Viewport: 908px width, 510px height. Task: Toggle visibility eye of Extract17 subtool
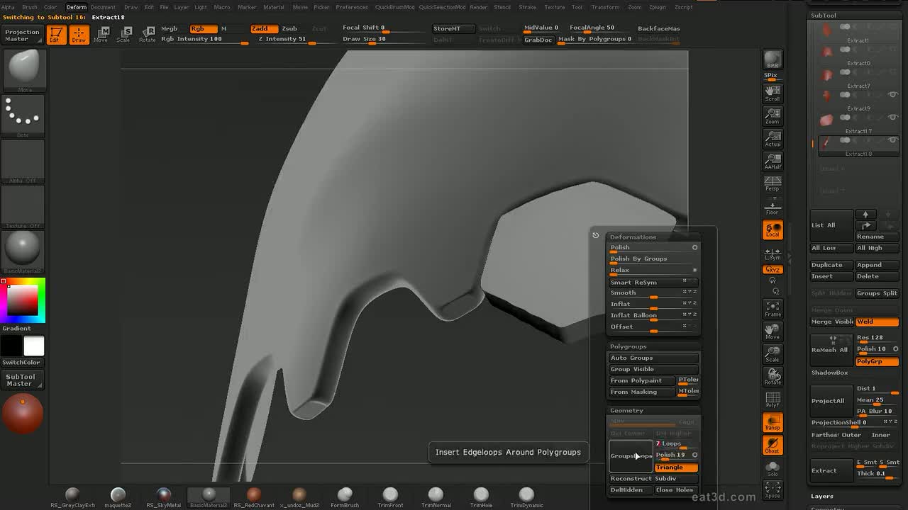click(x=893, y=118)
